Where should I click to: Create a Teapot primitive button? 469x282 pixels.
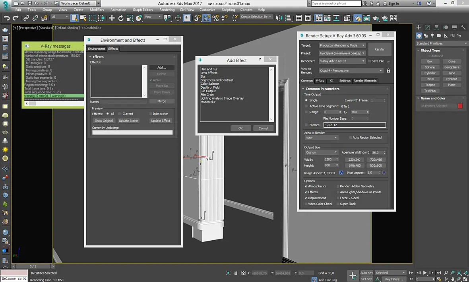[430, 85]
